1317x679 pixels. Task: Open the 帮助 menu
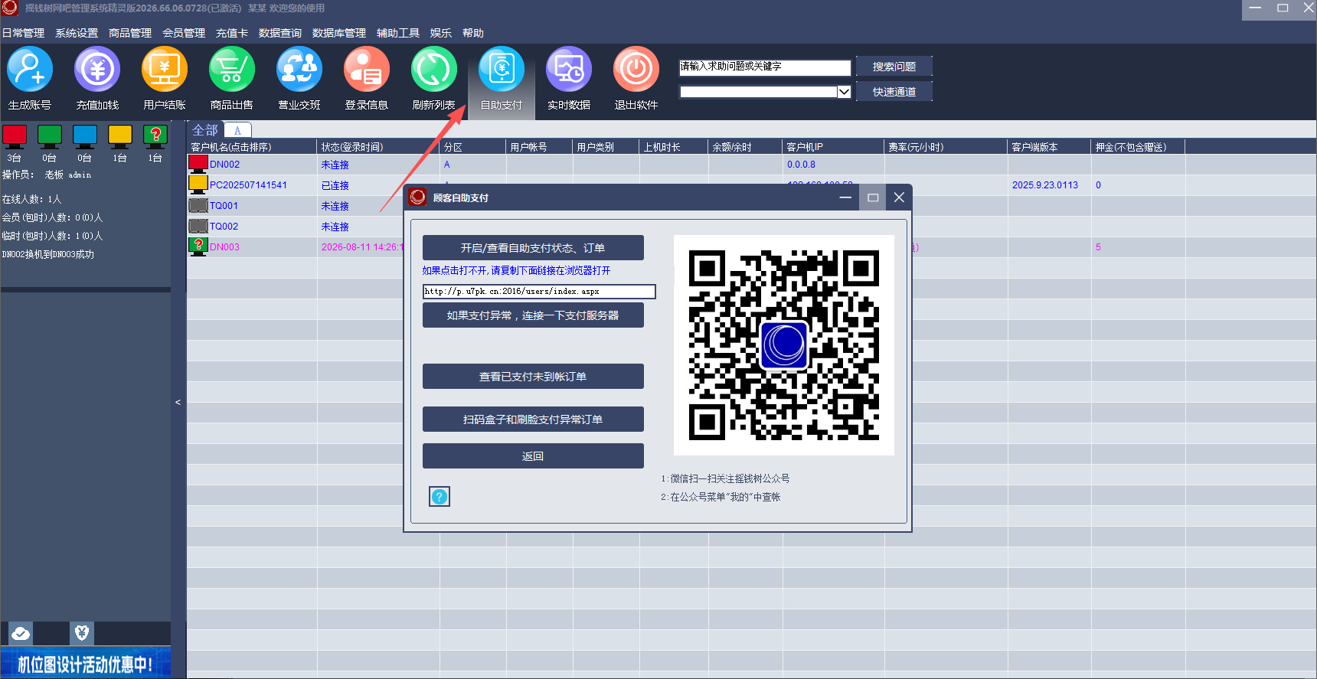[x=473, y=33]
